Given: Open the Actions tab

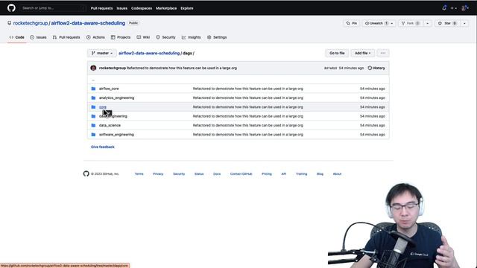Looking at the screenshot, I should 95,37.
